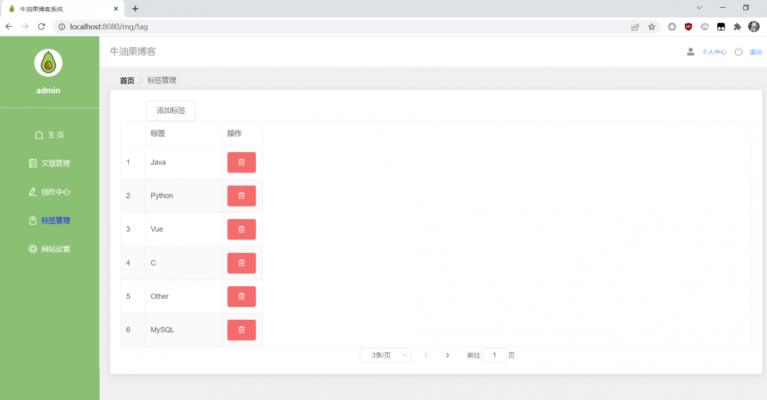Image resolution: width=767 pixels, height=400 pixels.
Task: Click the 牛油果博客 header title
Action: (133, 51)
